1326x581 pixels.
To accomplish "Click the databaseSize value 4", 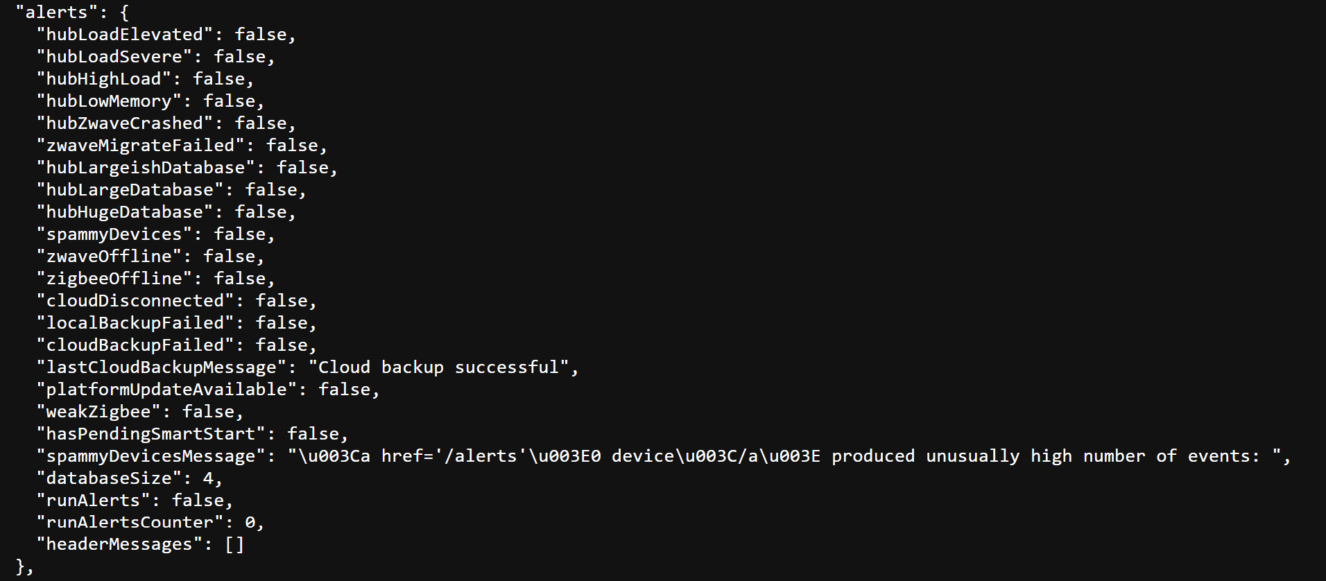I will tap(208, 478).
